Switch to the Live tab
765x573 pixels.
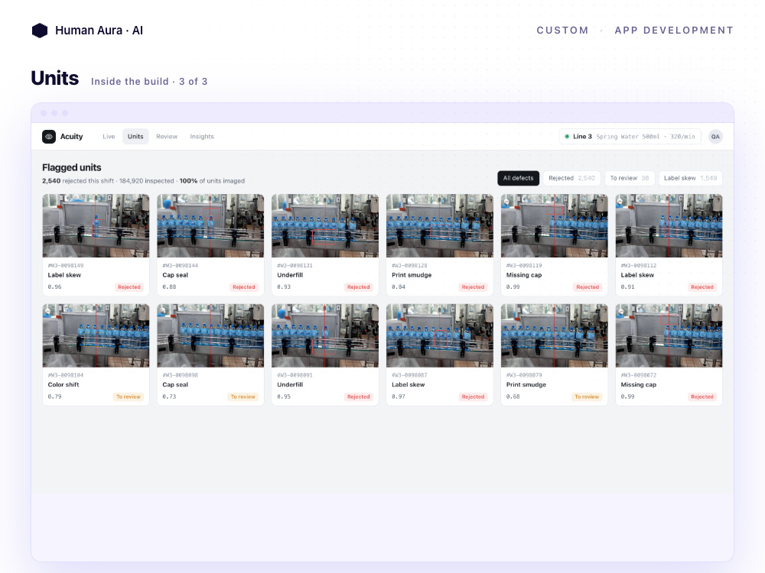109,137
